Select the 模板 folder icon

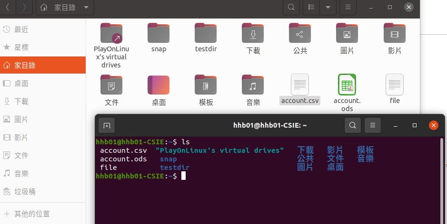(x=206, y=84)
